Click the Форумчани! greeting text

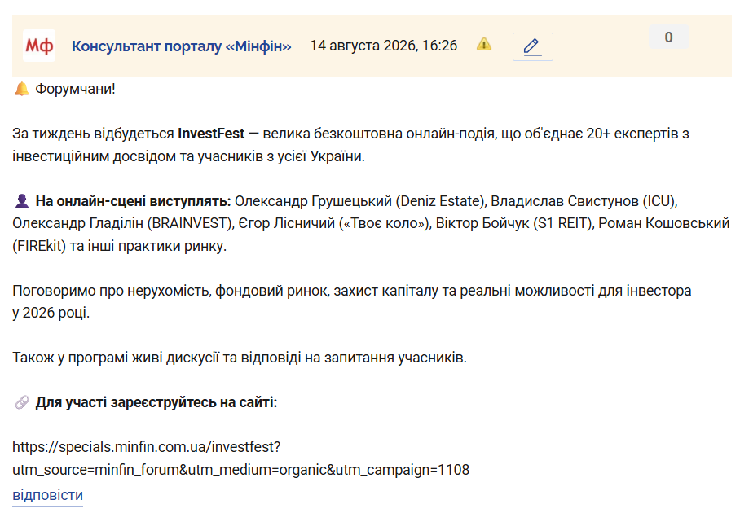point(75,89)
